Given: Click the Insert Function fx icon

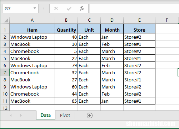Looking at the screenshot, I should click(82, 9).
